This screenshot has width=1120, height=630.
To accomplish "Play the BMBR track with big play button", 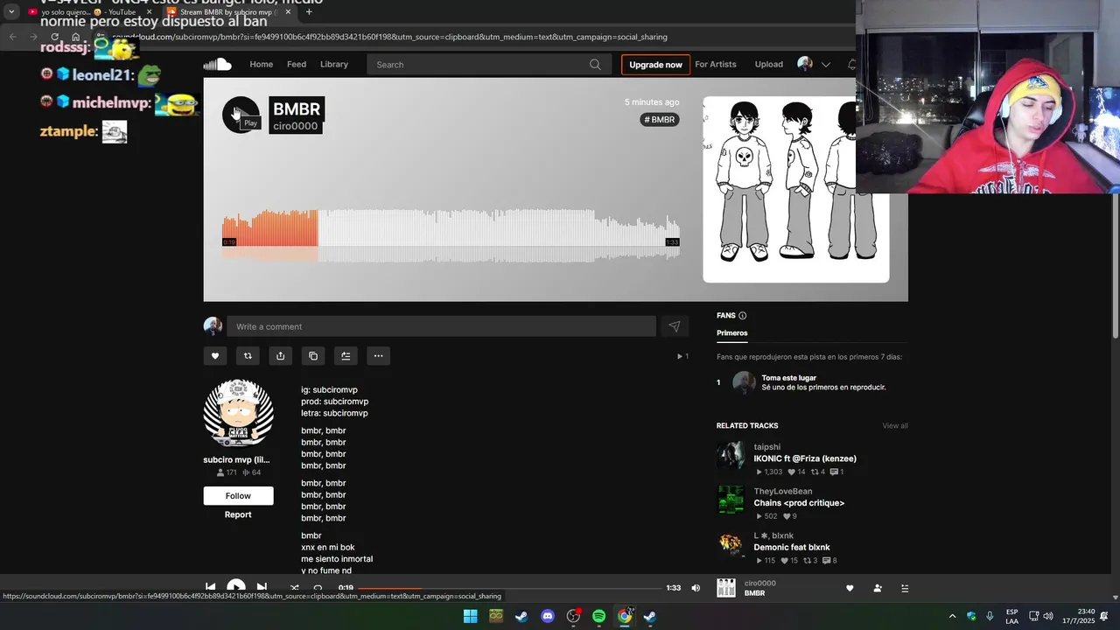I will point(241,115).
